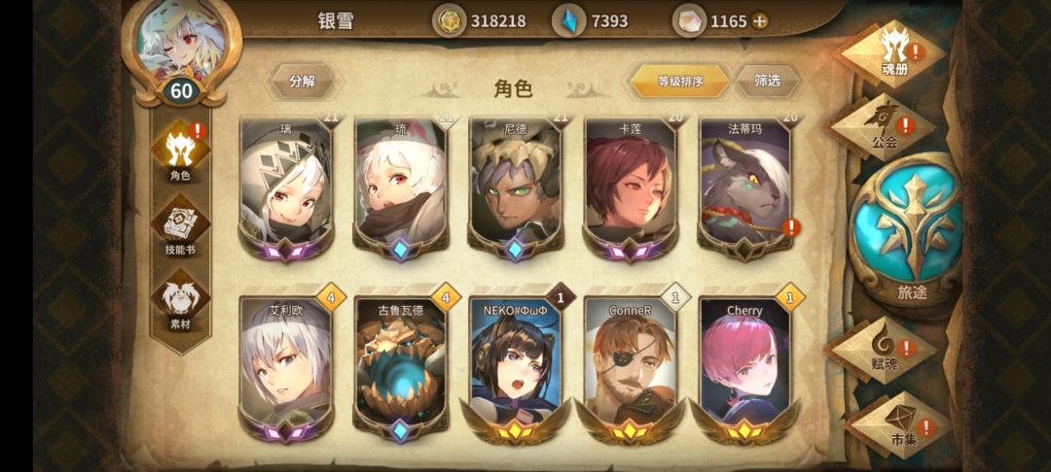Open the player avatar portrait level 60
The image size is (1051, 472).
coord(181,47)
